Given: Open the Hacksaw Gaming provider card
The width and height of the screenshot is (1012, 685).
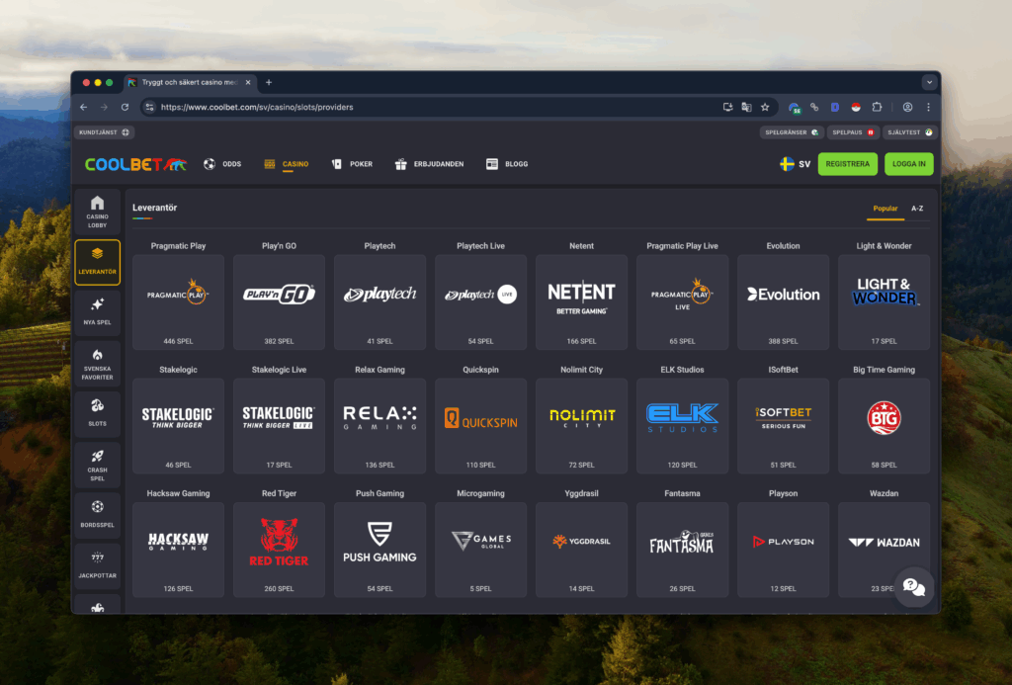Looking at the screenshot, I should click(178, 550).
